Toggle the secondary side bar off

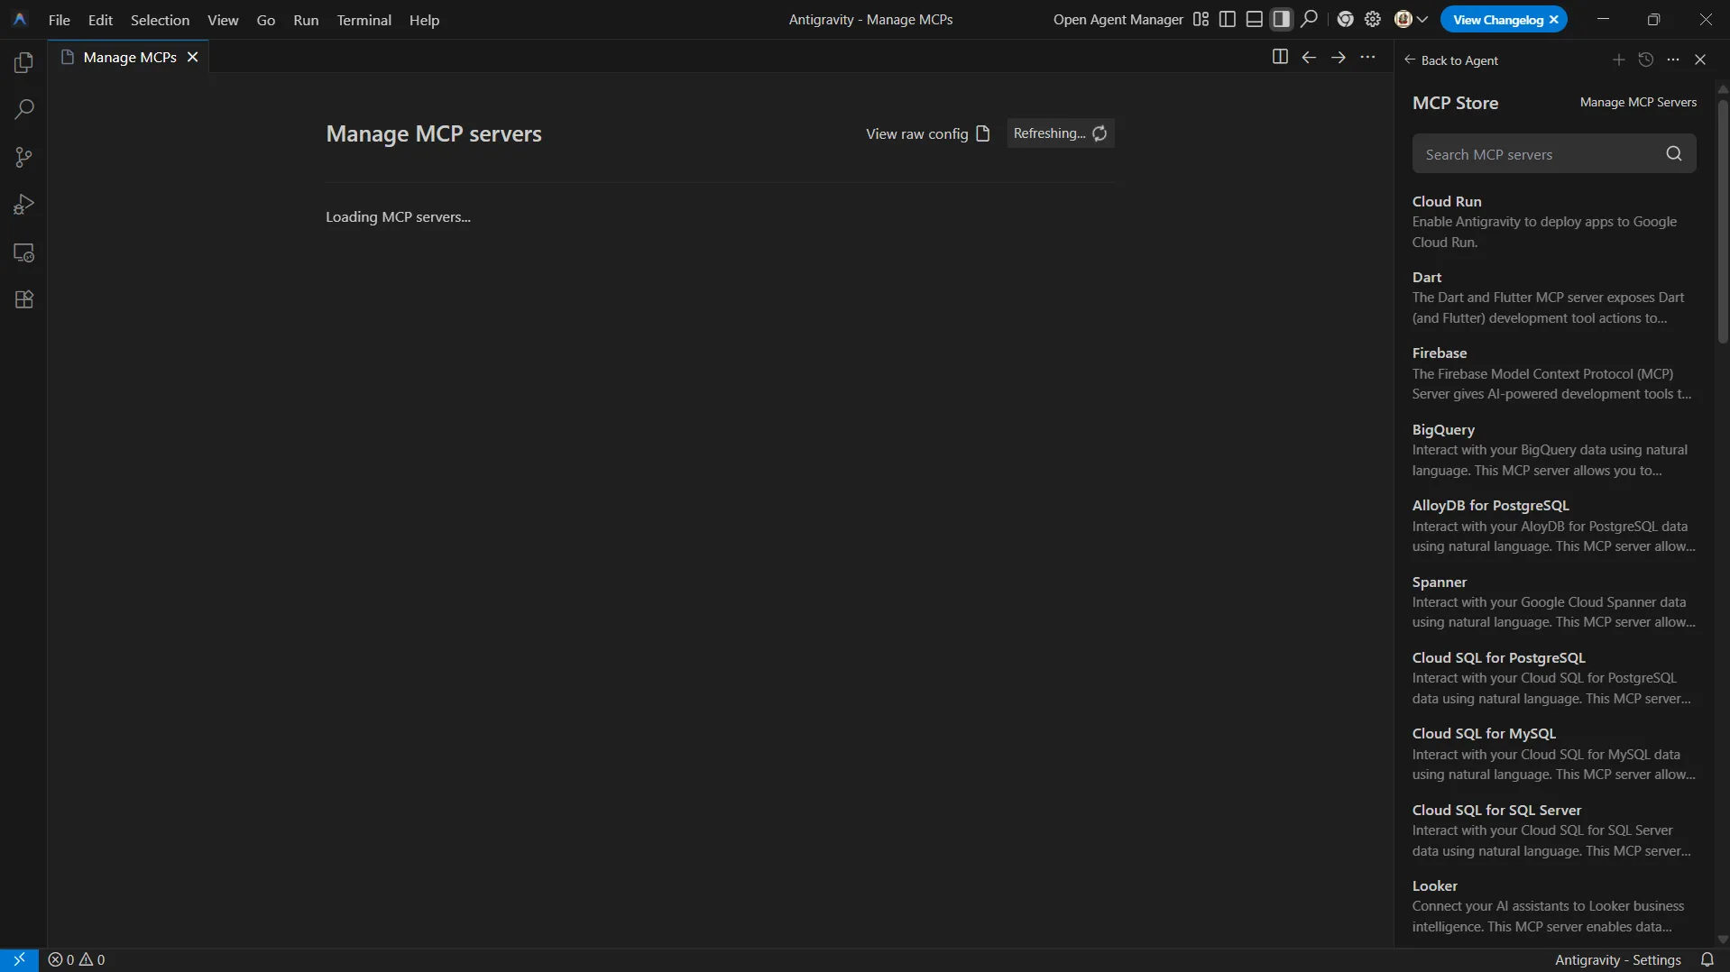1281,20
